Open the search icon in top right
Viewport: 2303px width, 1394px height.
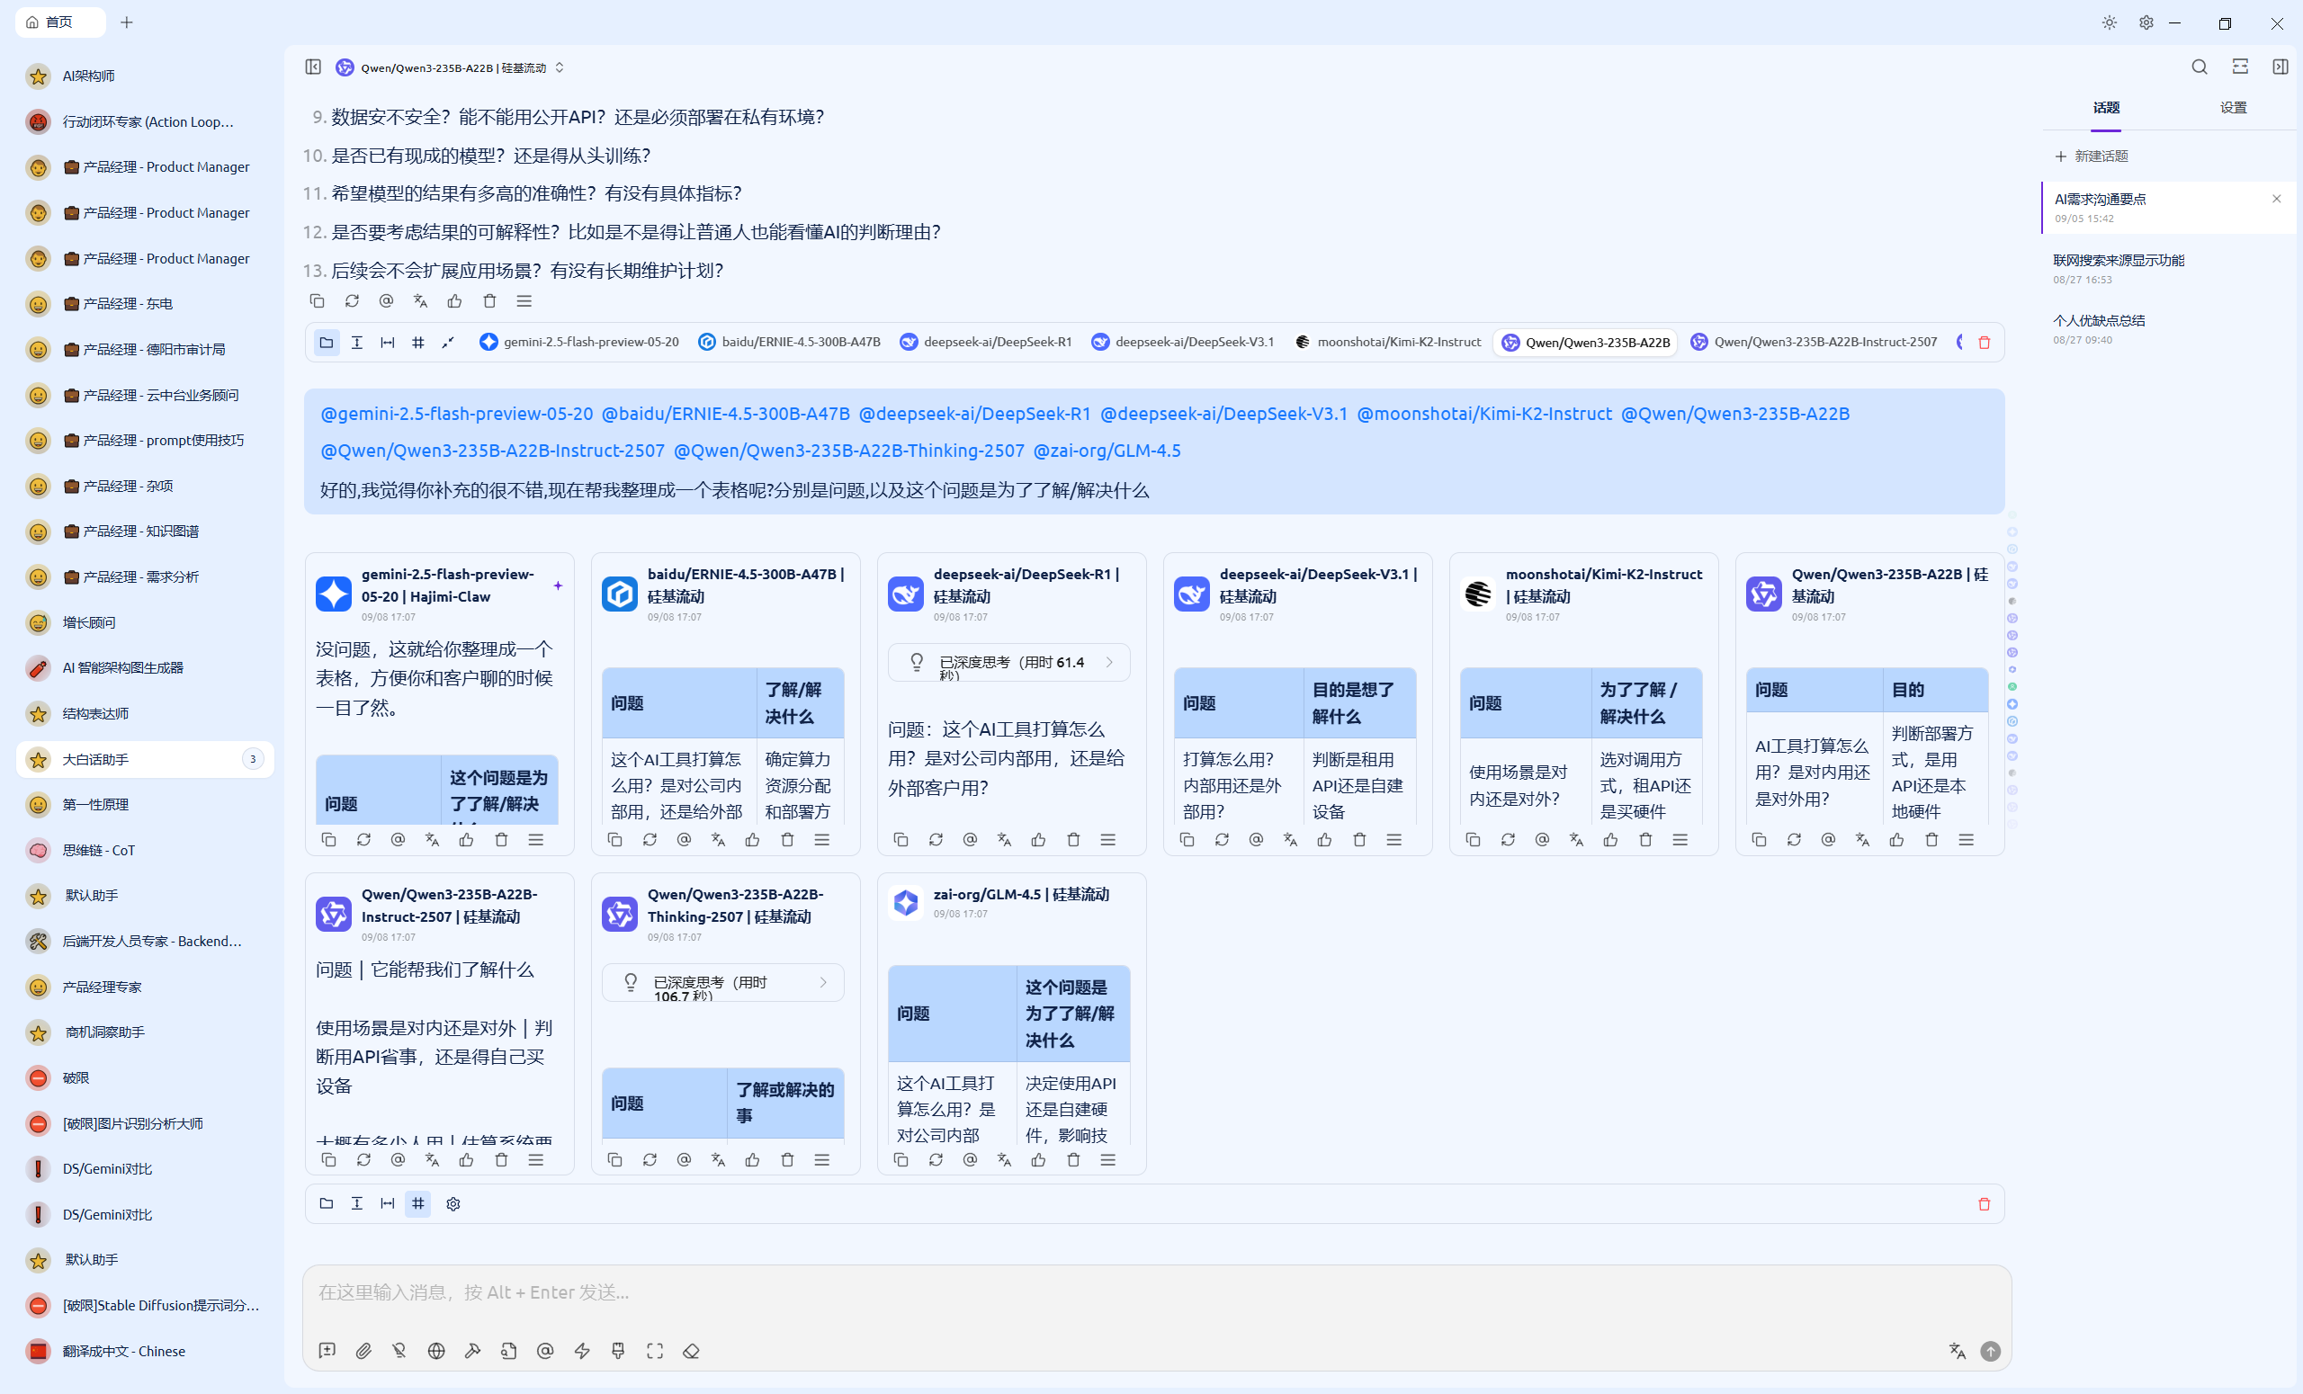tap(2199, 67)
